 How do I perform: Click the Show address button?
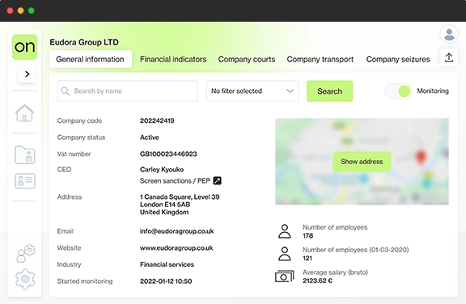point(362,162)
